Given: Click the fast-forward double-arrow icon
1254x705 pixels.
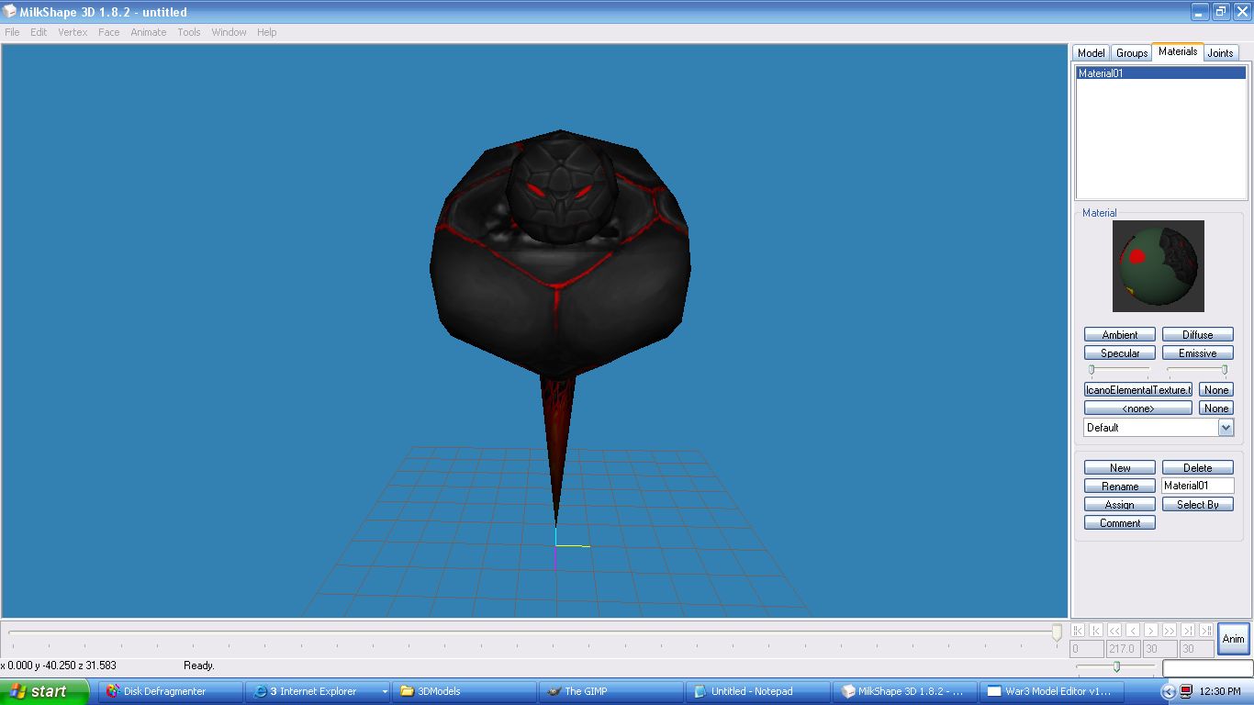Looking at the screenshot, I should point(1170,631).
